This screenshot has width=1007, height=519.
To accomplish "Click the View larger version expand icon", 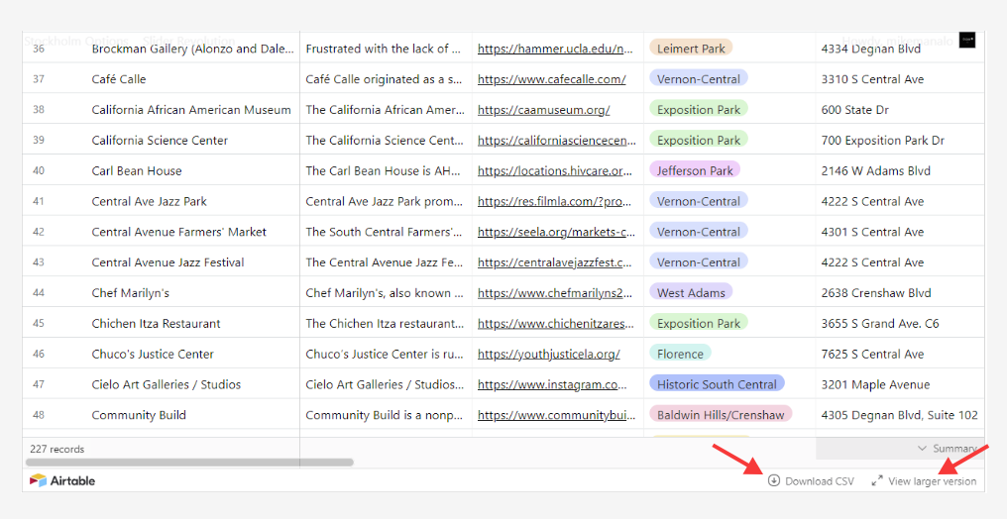I will (x=876, y=480).
